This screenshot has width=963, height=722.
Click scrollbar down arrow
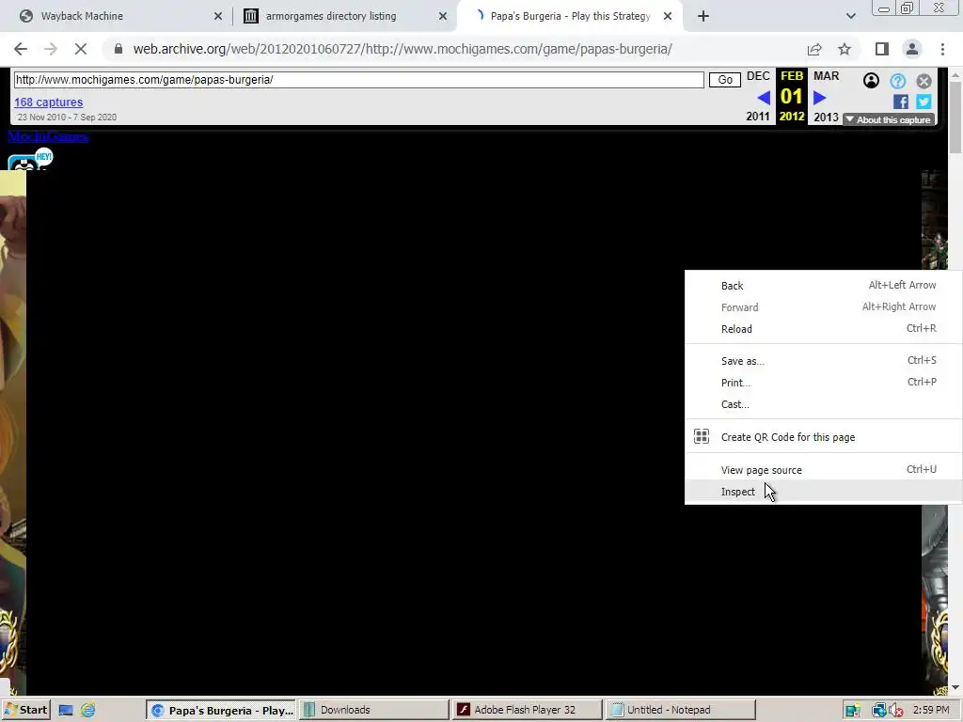(955, 687)
